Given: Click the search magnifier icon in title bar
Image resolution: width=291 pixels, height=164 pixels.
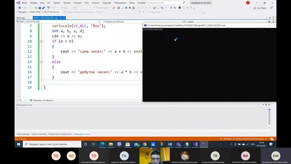Looking at the screenshot, I should [x=184, y=3].
